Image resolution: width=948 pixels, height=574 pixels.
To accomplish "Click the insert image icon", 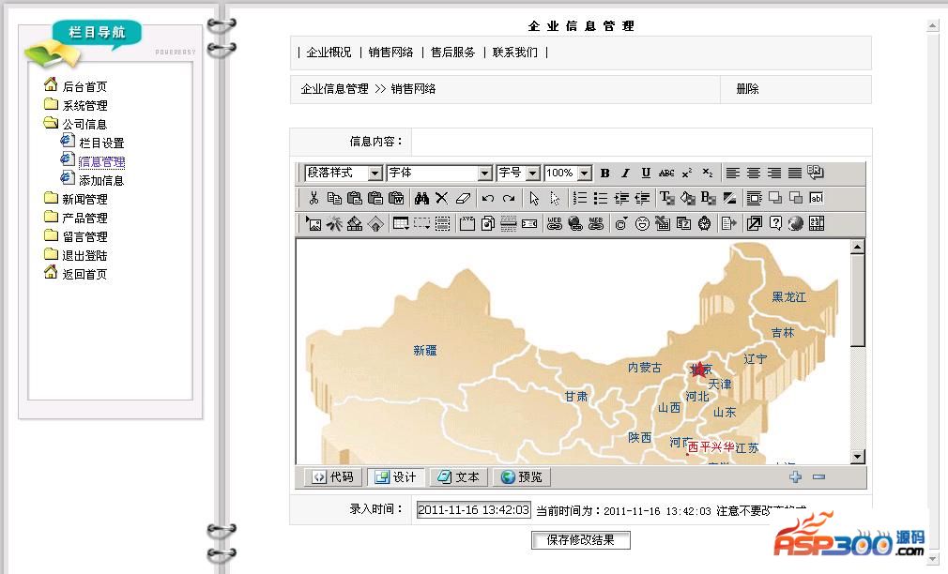I will pos(313,223).
